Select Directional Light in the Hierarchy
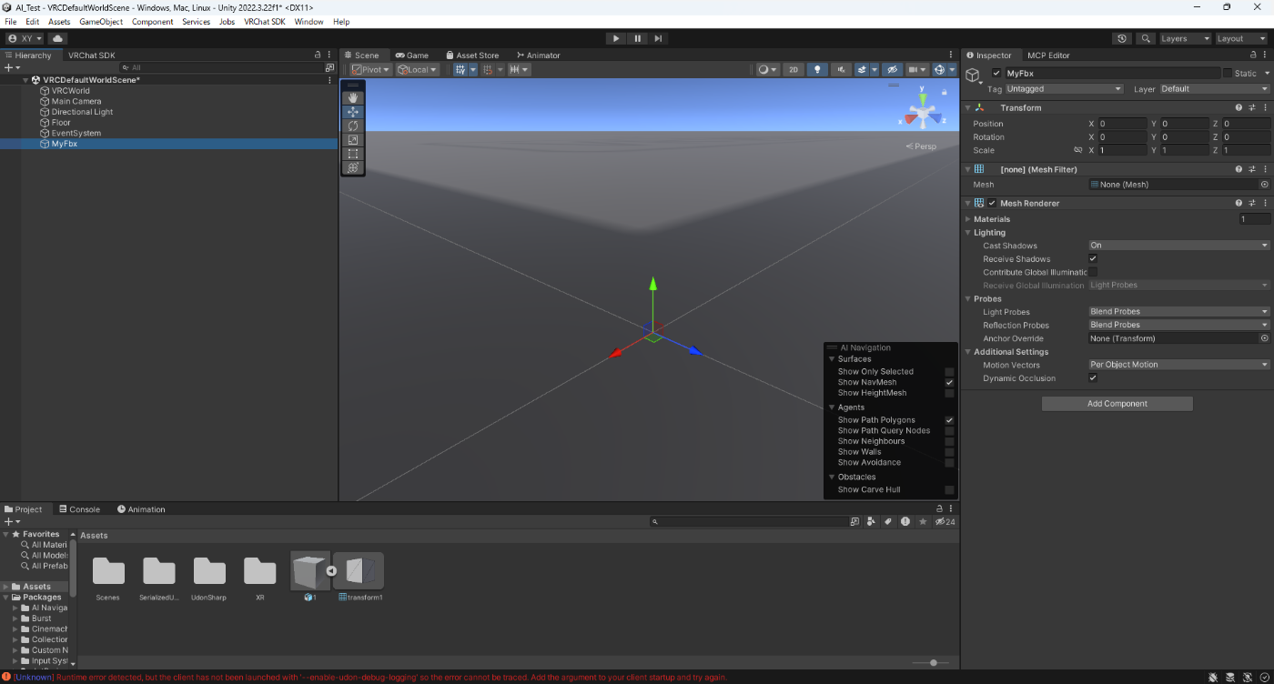 pos(82,112)
